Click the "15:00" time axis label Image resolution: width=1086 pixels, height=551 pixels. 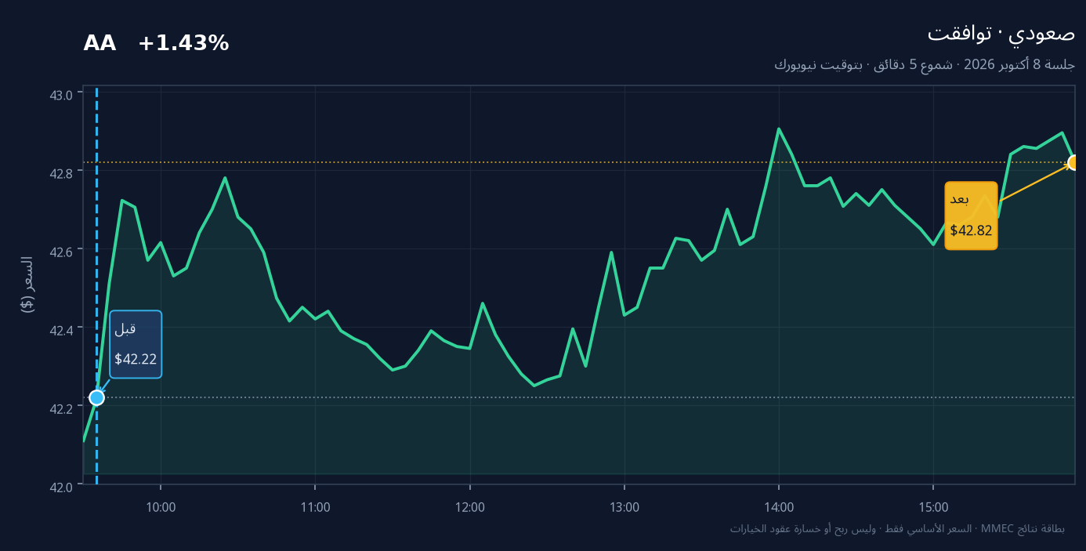click(933, 507)
